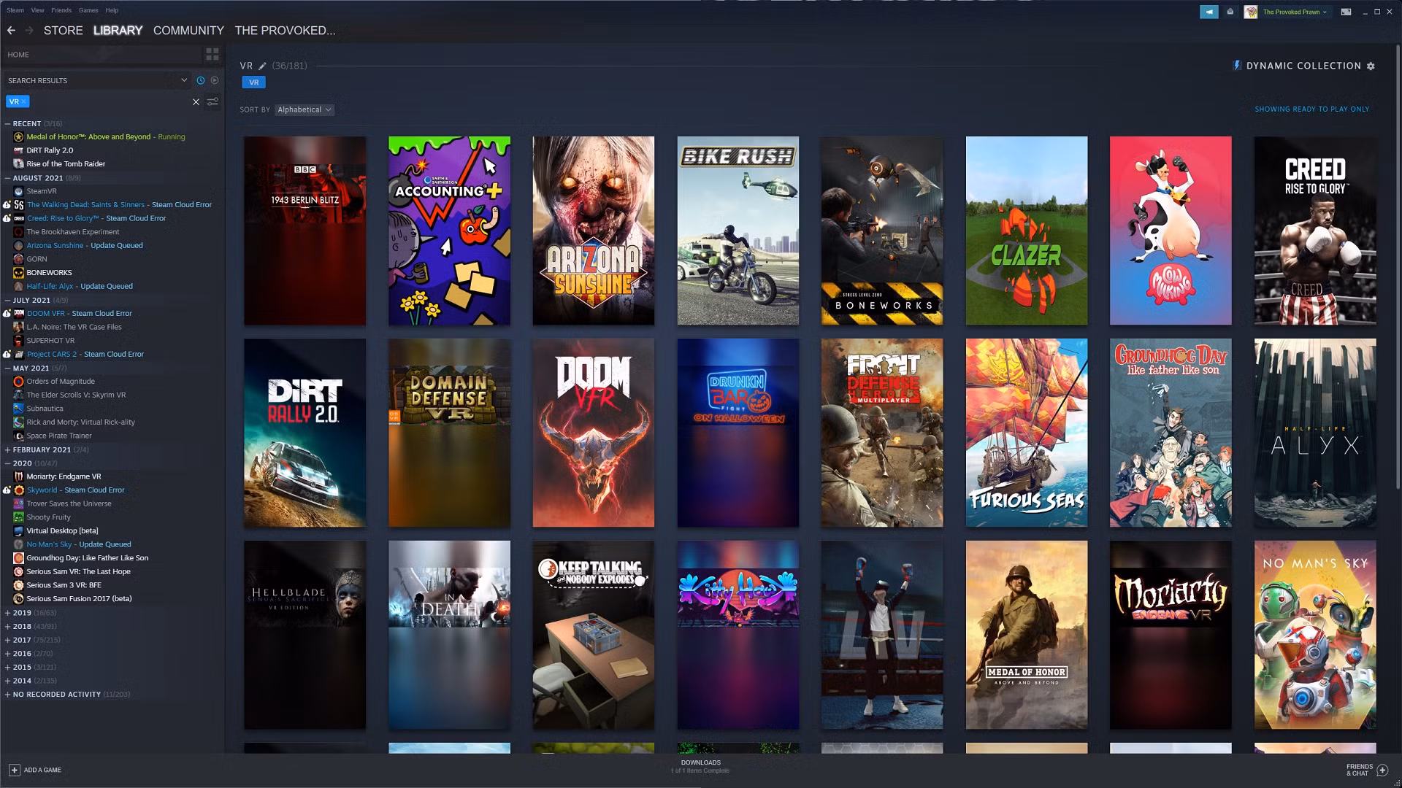This screenshot has height=788, width=1402.
Task: Collapse the July 2021 section
Action: click(x=7, y=301)
